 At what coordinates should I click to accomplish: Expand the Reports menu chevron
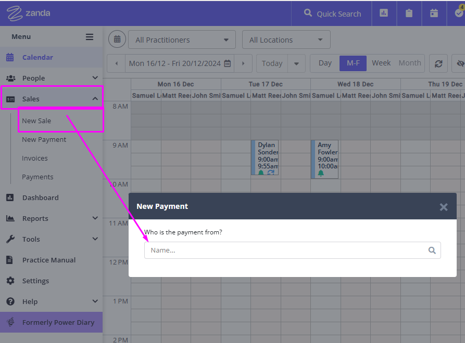coord(95,218)
